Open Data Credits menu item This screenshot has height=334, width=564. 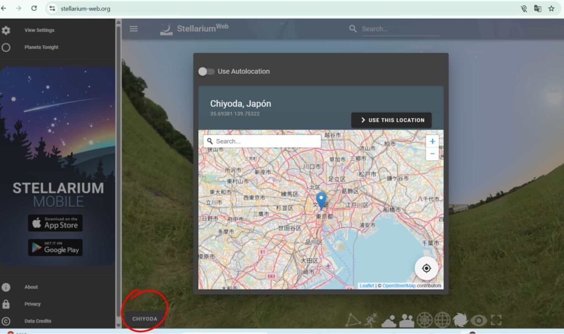(38, 321)
